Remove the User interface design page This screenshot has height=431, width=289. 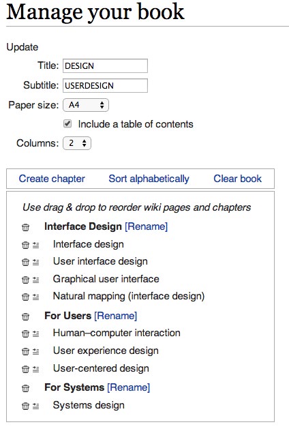click(25, 262)
